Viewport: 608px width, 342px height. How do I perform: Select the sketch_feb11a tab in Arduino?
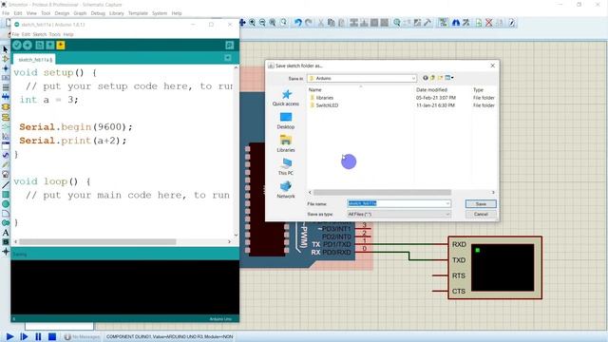pos(34,60)
